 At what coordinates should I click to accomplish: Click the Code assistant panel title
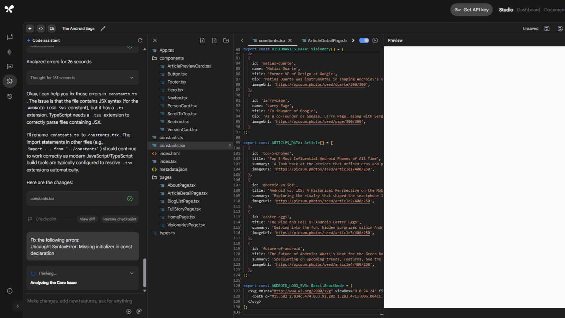click(46, 40)
